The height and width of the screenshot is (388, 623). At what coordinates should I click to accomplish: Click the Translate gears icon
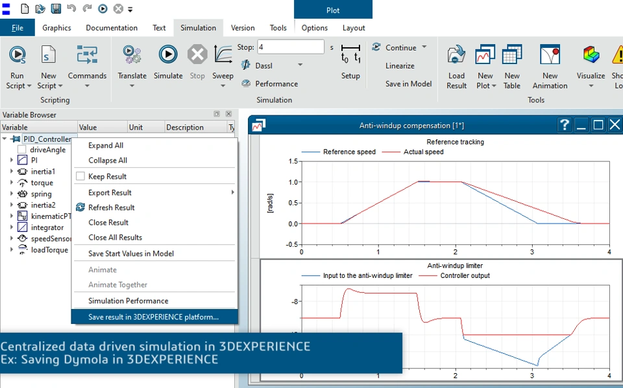tap(132, 54)
